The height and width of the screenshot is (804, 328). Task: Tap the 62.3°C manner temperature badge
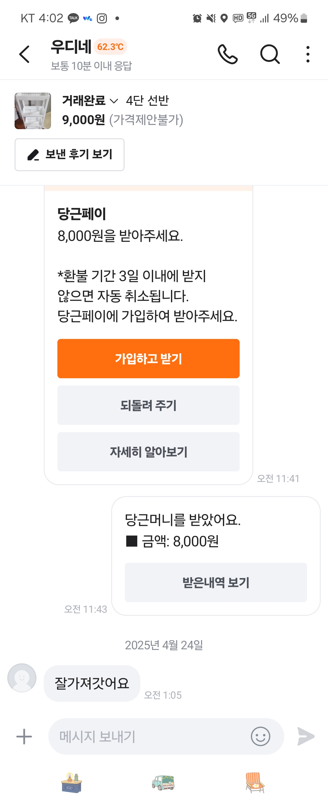coord(110,47)
